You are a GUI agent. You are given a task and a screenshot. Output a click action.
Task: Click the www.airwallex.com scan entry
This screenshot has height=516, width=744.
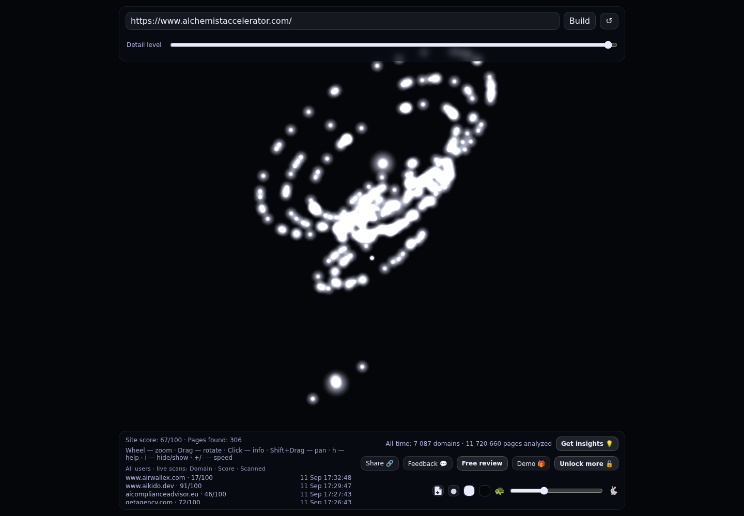(x=169, y=478)
